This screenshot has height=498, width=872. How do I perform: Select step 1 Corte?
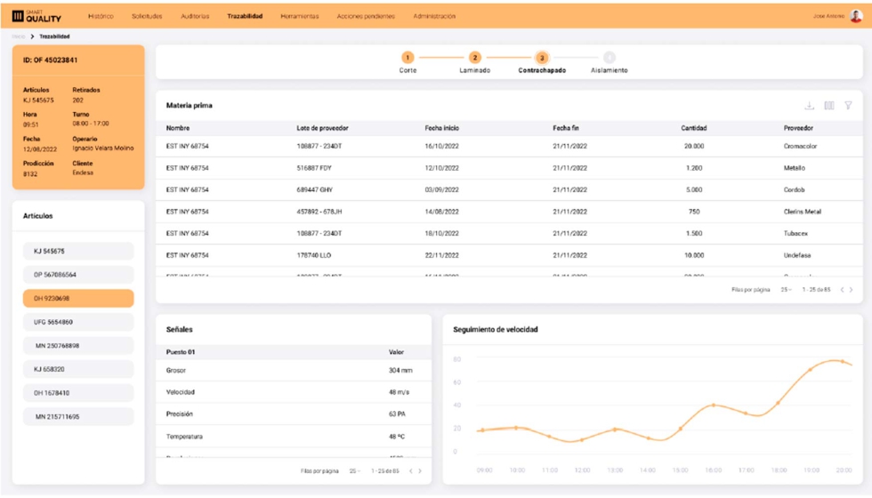[408, 58]
